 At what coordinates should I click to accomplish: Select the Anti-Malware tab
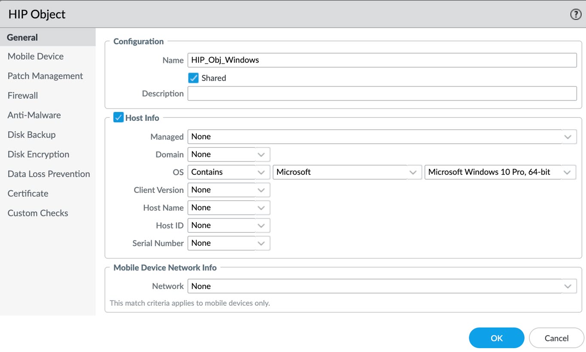pos(34,115)
